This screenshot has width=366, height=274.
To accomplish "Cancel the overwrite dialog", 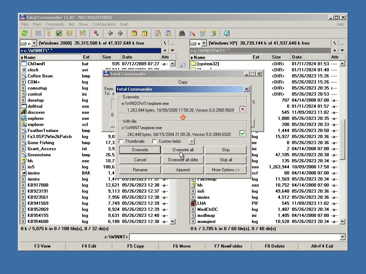I will [140, 160].
